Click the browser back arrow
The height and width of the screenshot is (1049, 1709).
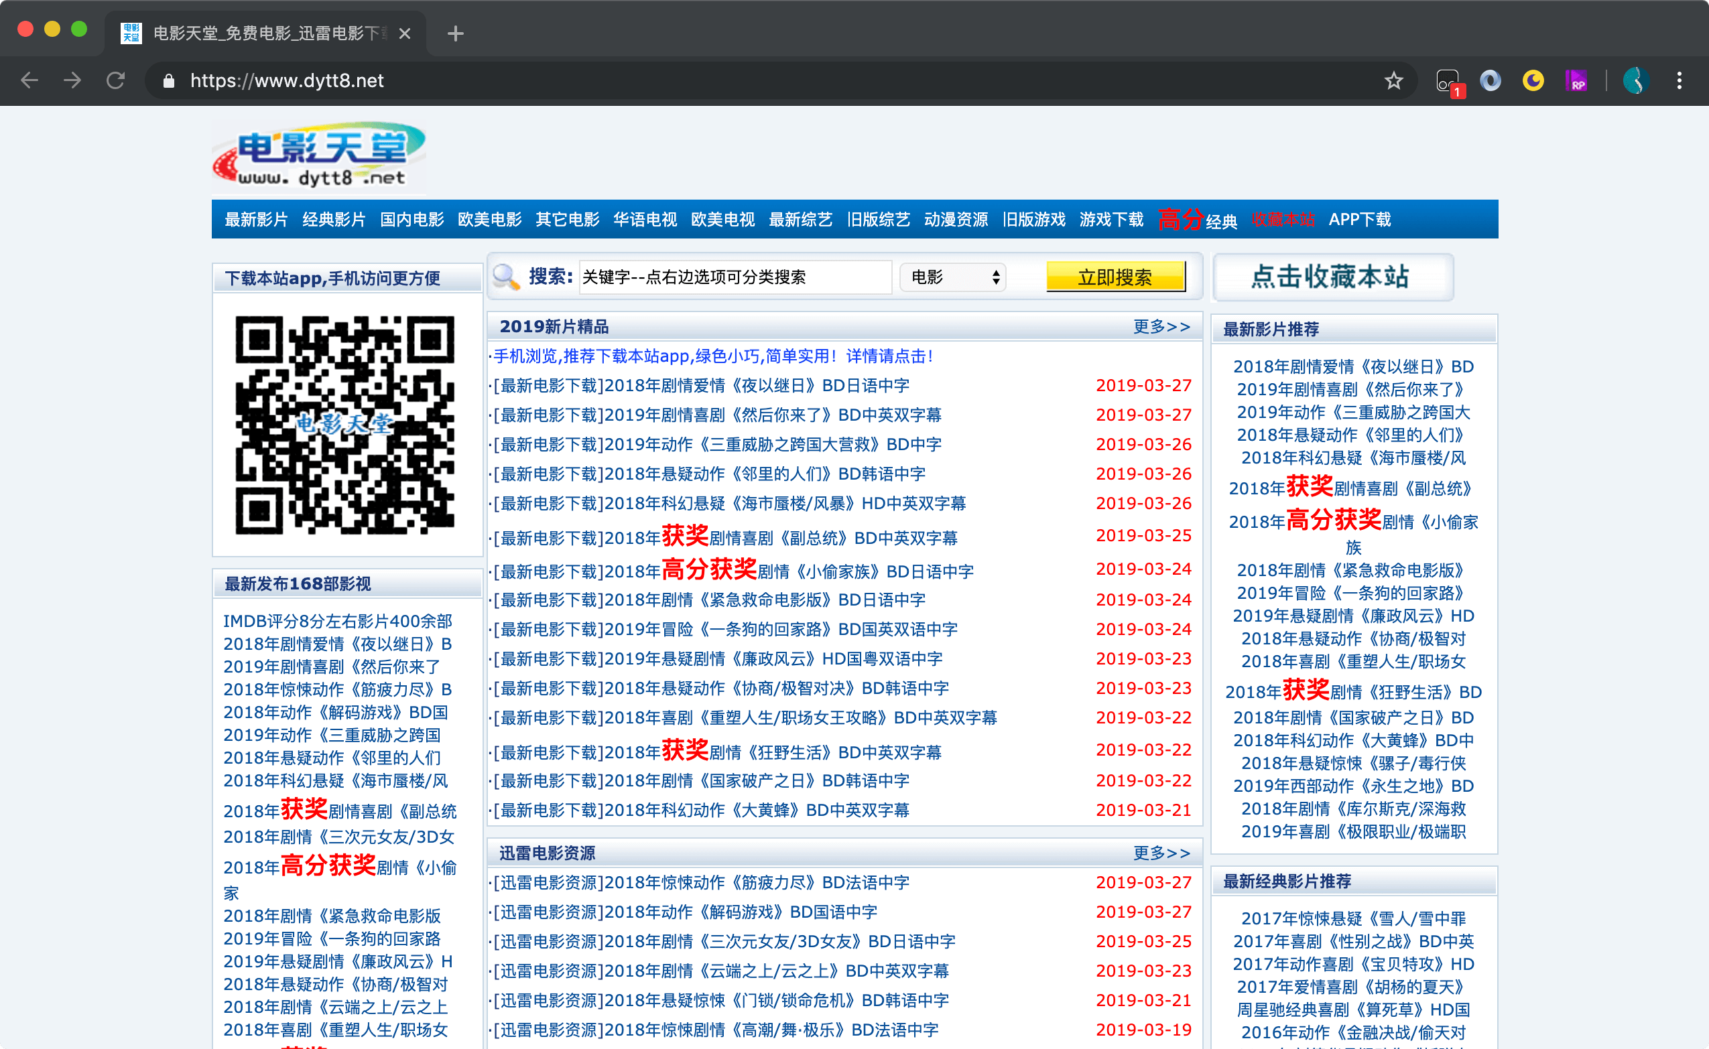pos(29,80)
